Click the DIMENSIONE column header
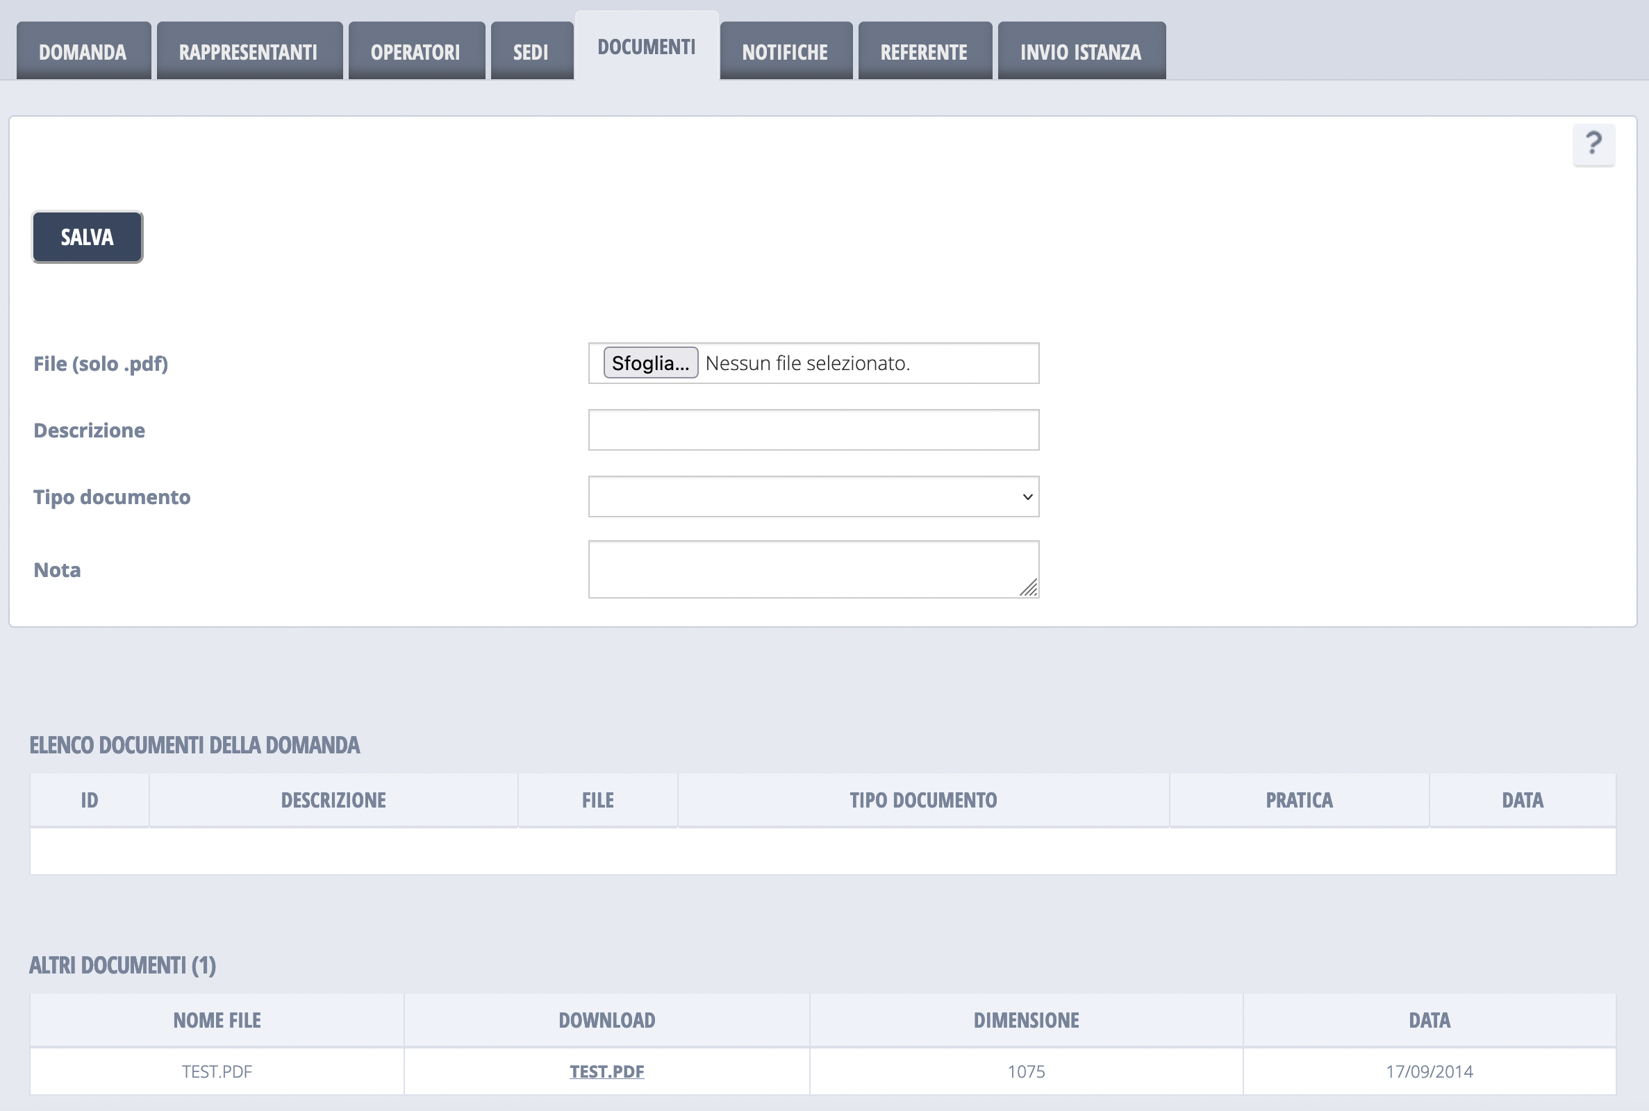This screenshot has width=1649, height=1111. click(x=1026, y=1019)
